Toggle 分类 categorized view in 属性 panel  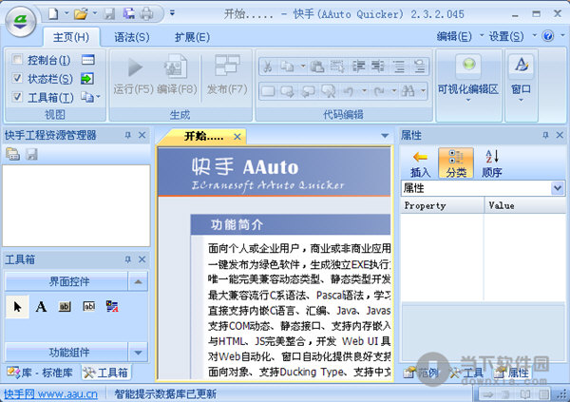[456, 163]
